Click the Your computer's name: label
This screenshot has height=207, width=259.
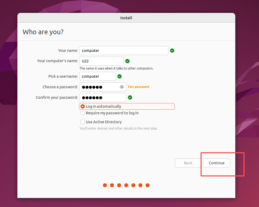(57, 61)
